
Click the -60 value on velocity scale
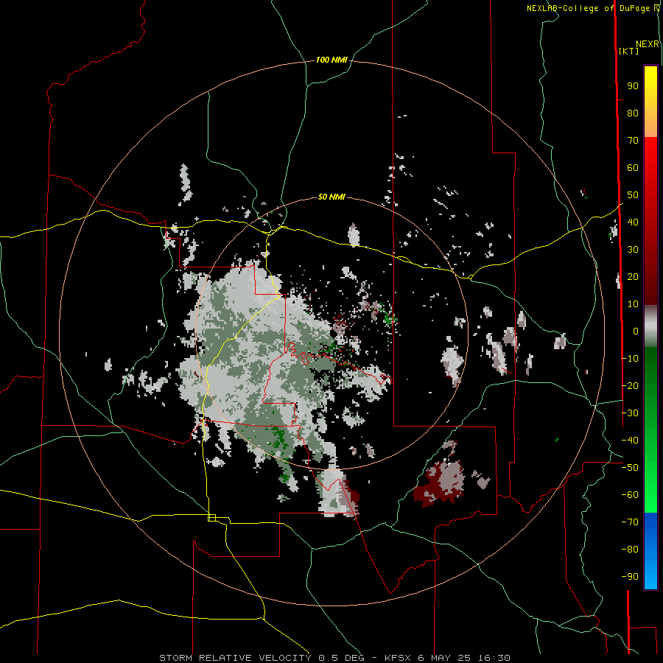[x=630, y=495]
